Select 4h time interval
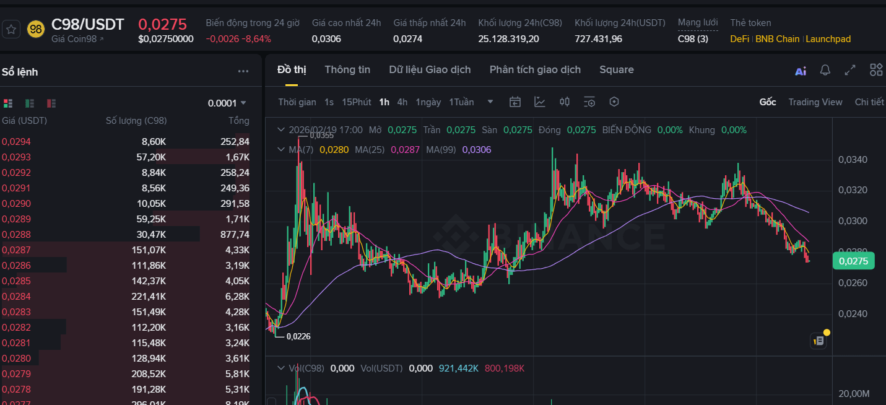Viewport: 886px width, 405px height. click(x=402, y=102)
